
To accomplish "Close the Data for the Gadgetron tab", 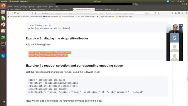I will pos(115,9).
